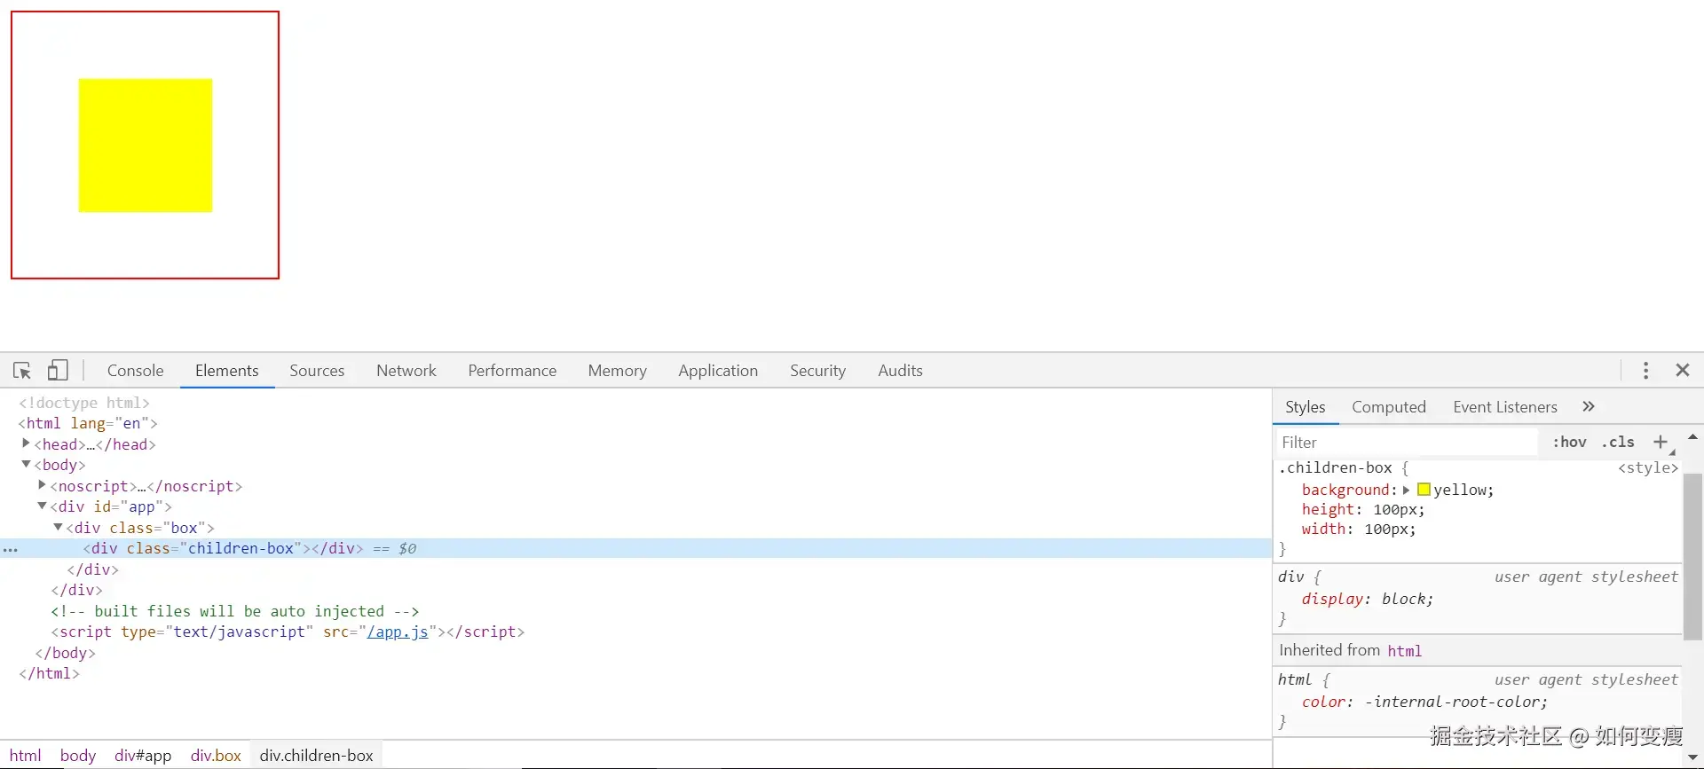
Task: Click the .children-box selector text
Action: [x=1336, y=468]
